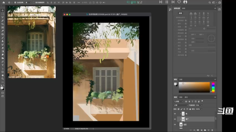This screenshot has height=132, width=236.
Task: Open the fill 100% slider arrow
Action: (x=202, y=109)
